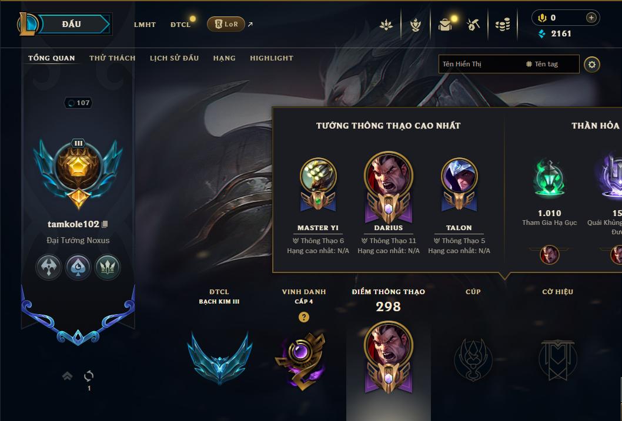Copy the summoner name tamkole102 icon
Screen dimensions: 622x421
(105, 224)
